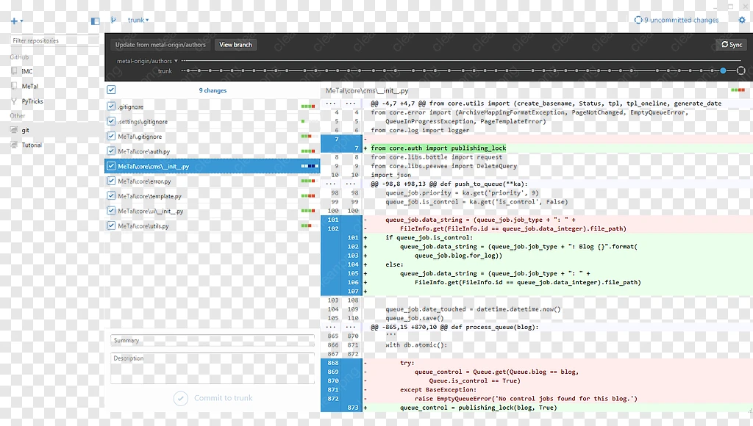Select the MeTal repository
Screen dimensions: 753x426
tap(29, 86)
